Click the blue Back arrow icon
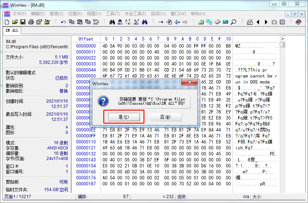 177,22
